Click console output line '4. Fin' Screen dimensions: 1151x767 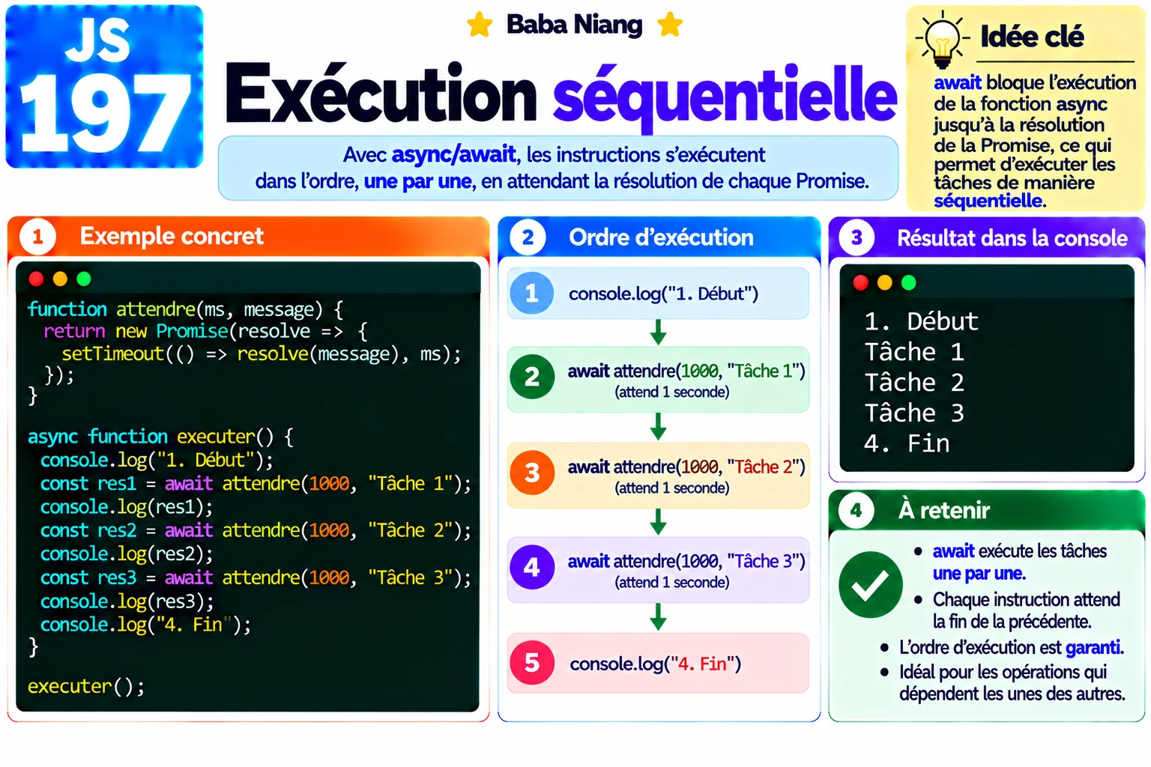coord(907,443)
